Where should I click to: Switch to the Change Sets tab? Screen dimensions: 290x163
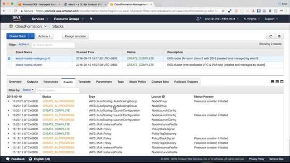(x=160, y=81)
